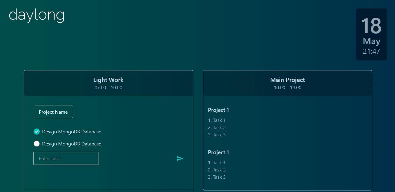This screenshot has width=395, height=192.
Task: Click Task 3 under the second Project 1
Action: [x=217, y=177]
